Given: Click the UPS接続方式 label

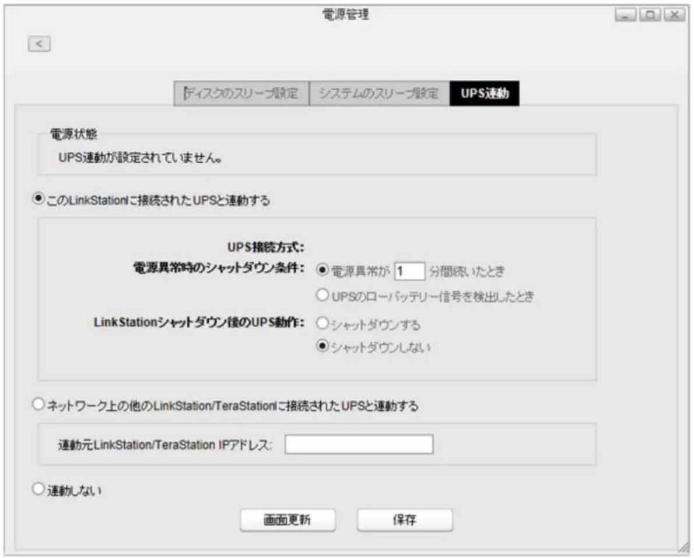Looking at the screenshot, I should point(265,247).
